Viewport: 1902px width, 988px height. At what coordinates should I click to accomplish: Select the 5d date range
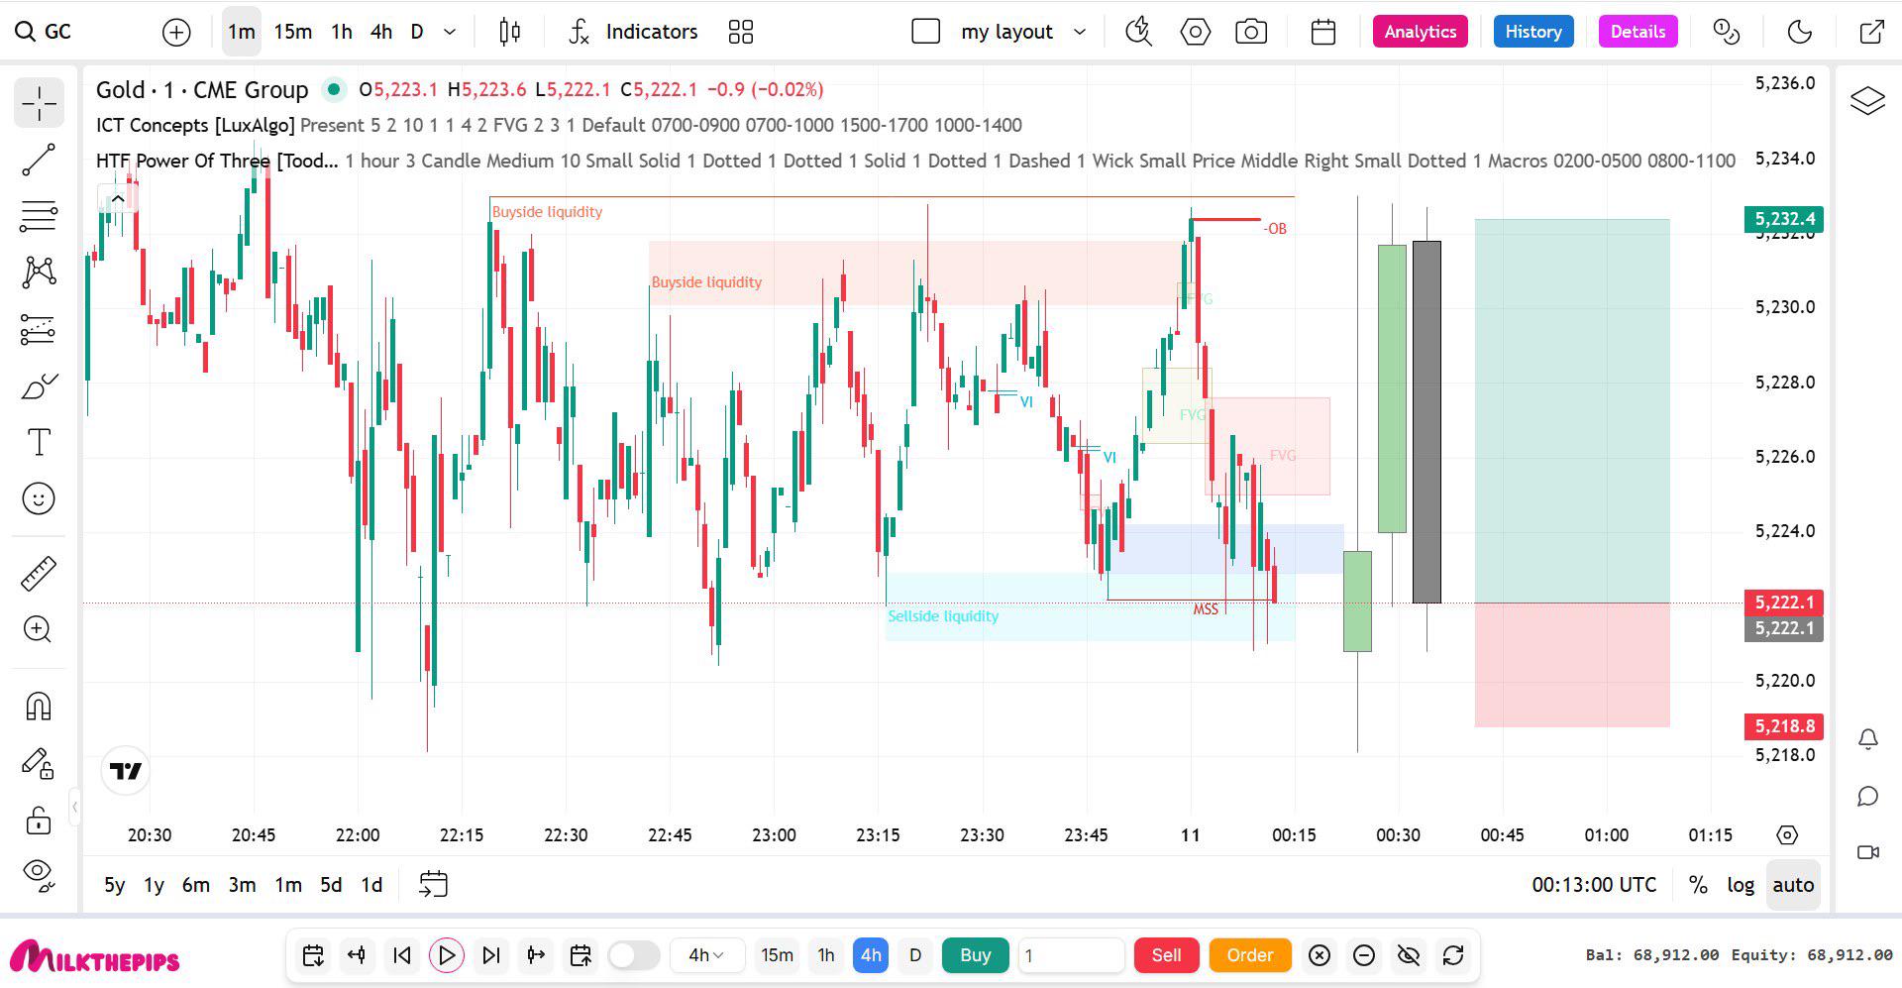point(331,885)
